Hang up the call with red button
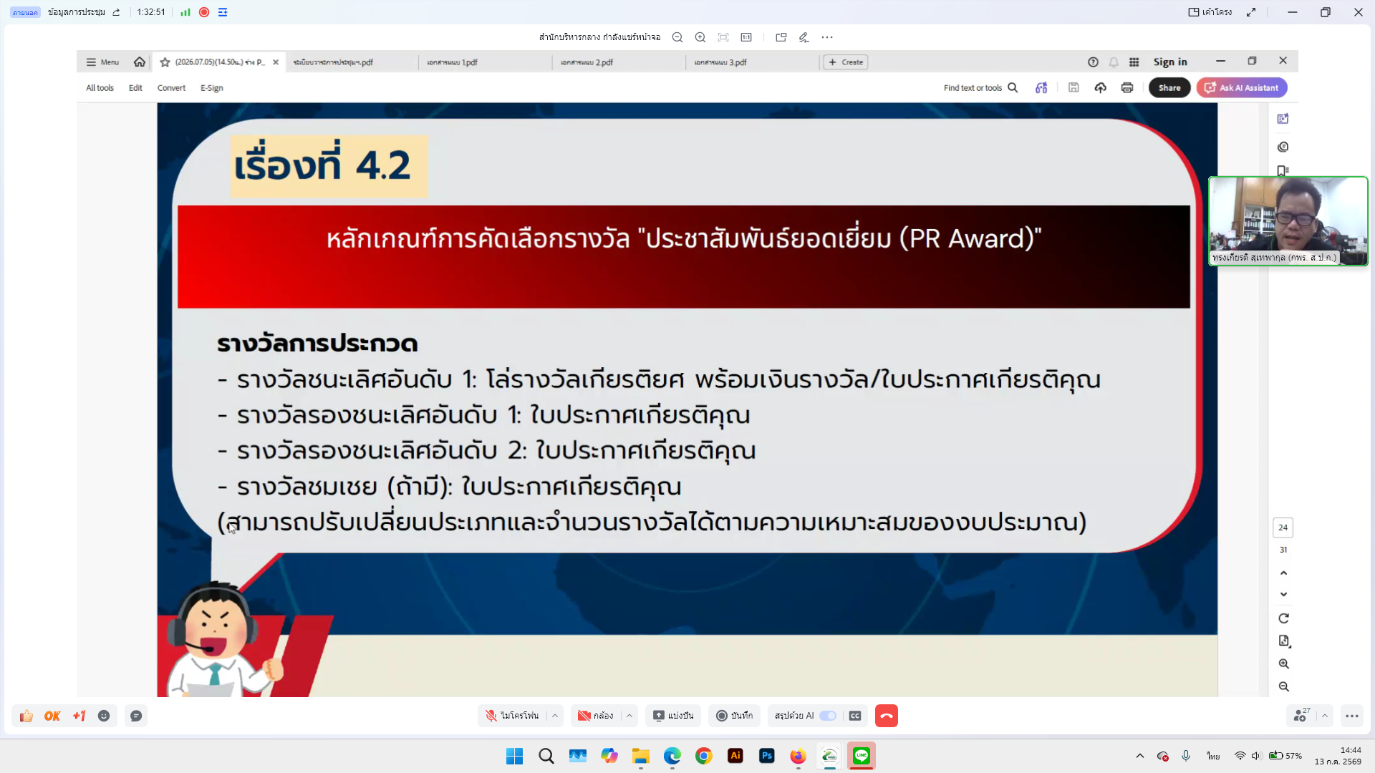Viewport: 1375px width, 773px height. coord(887,716)
